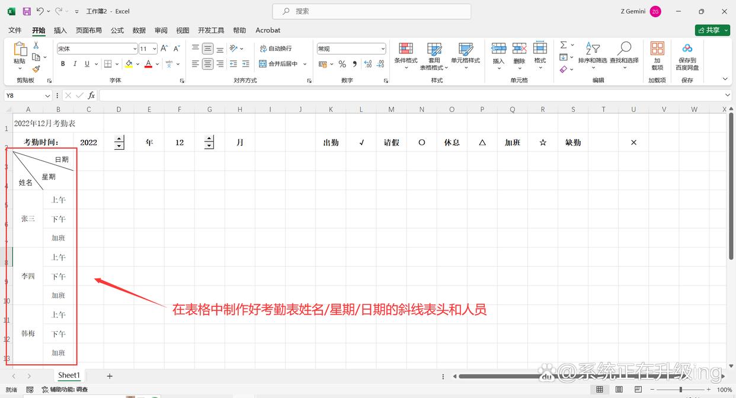Image resolution: width=736 pixels, height=398 pixels.
Task: Open the 公式 (Formulas) tab
Action: (117, 30)
